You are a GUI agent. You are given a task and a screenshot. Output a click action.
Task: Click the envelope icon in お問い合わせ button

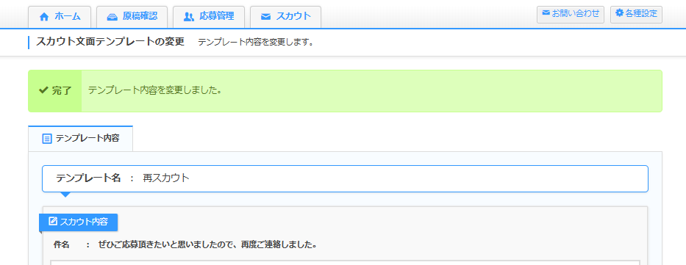546,12
